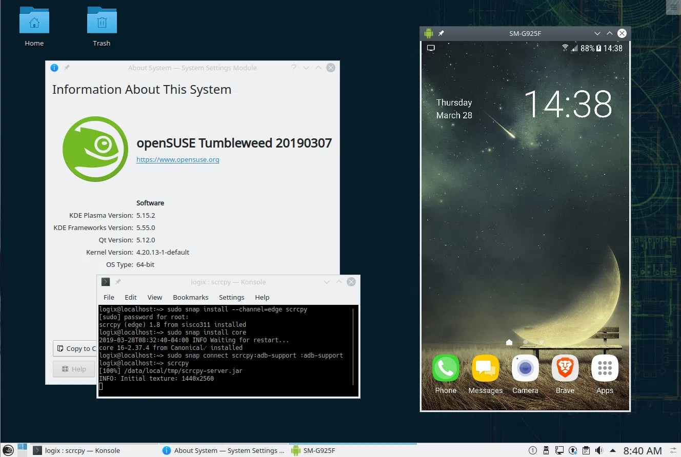Expand the hidden system tray icons arrow
The image size is (681, 457).
612,450
